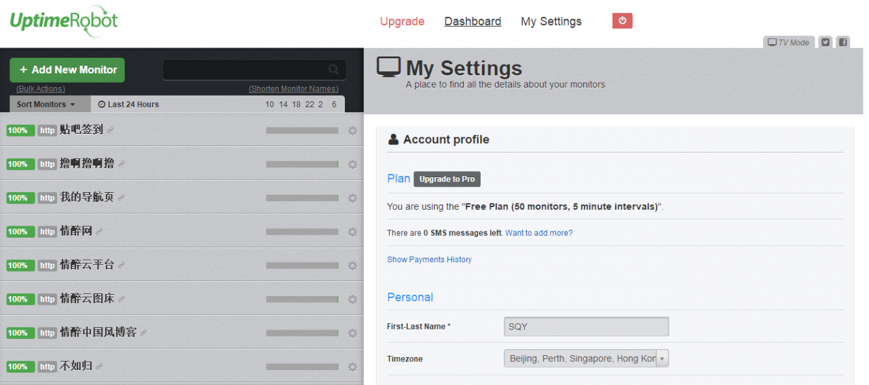Toggle TV Mode display

[x=788, y=42]
